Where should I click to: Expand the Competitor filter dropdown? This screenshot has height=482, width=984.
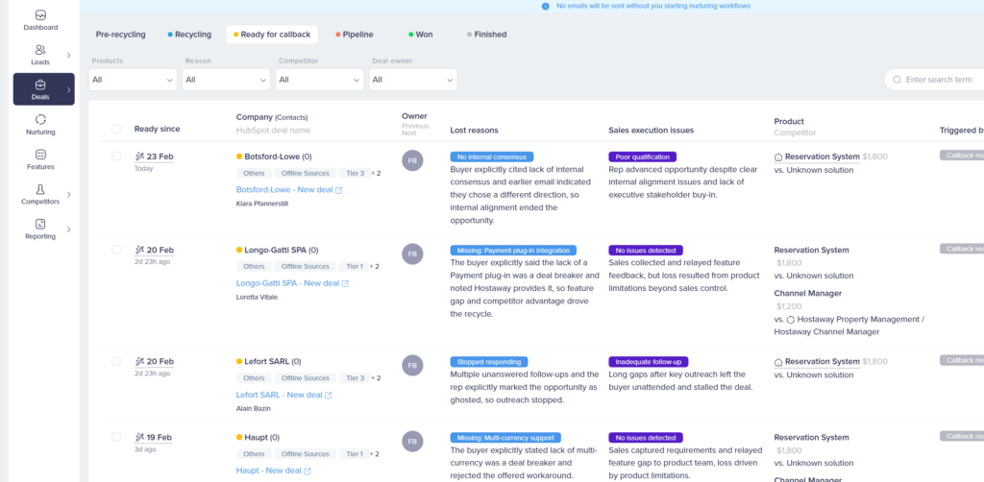pyautogui.click(x=319, y=80)
